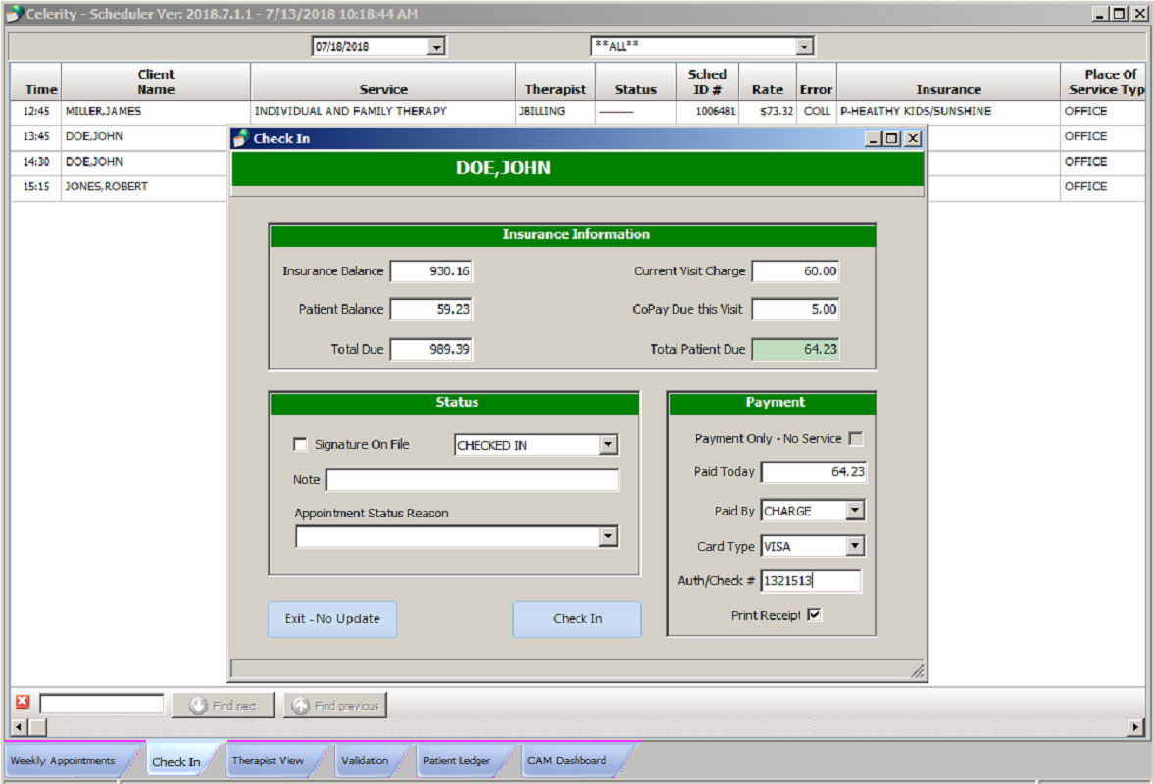Screen dimensions: 1154x784
Task: Select the 14:30 DOE,JOHN row
Action: pyautogui.click(x=120, y=162)
